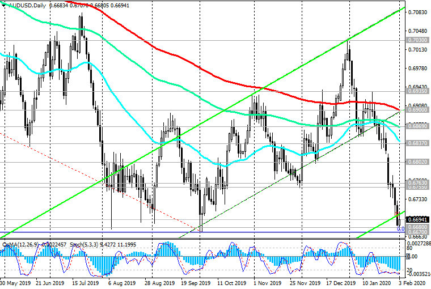Click the 19 Sep 2019 date label
This screenshot has width=431, height=289.
click(x=196, y=283)
